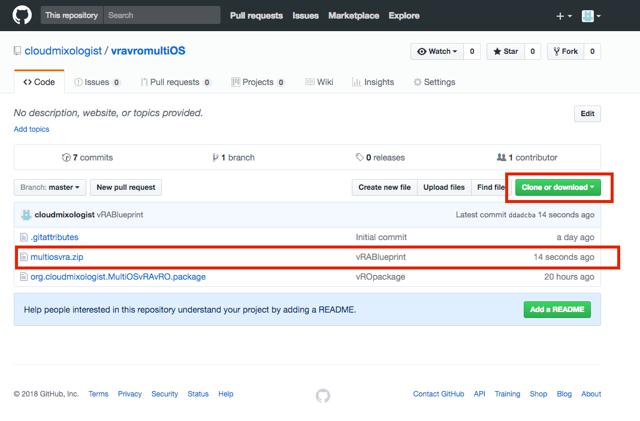Click the cloudmixologist commit author avatar
Screen dimensions: 640x421
tap(26, 214)
